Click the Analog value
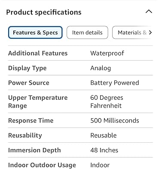This screenshot has height=172, width=159. 101,68
